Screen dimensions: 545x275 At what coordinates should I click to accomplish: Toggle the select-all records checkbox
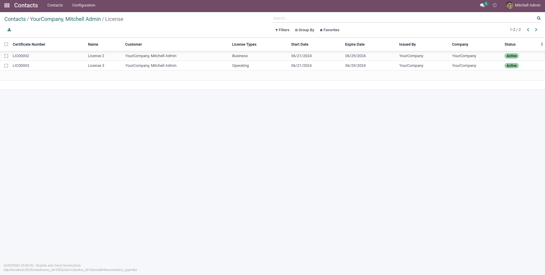(6, 44)
